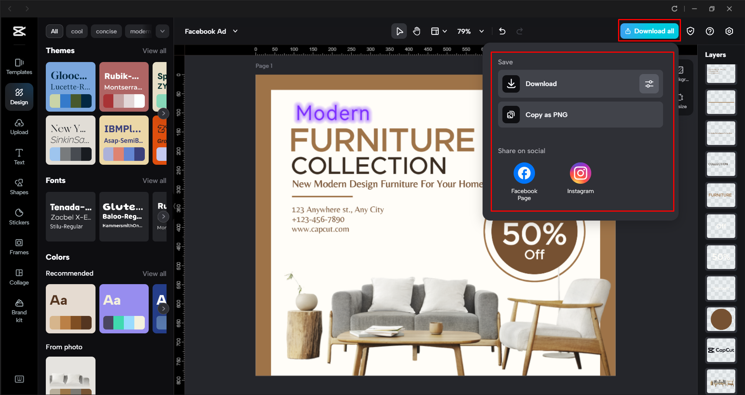Pick the purple recommended color palette

[124, 309]
